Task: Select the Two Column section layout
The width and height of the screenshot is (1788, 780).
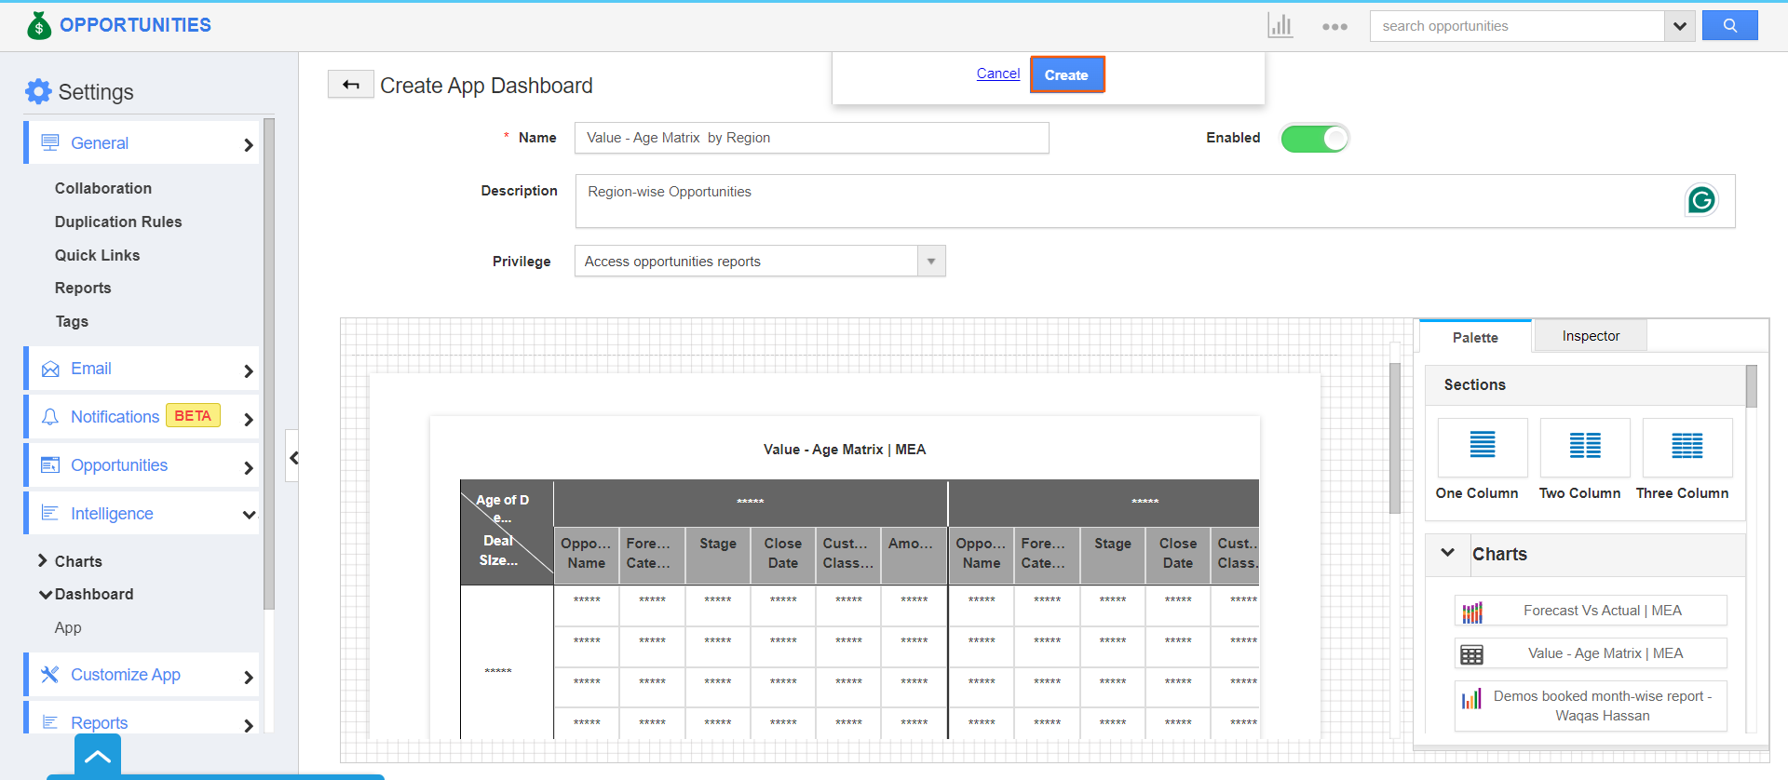Action: pos(1584,446)
